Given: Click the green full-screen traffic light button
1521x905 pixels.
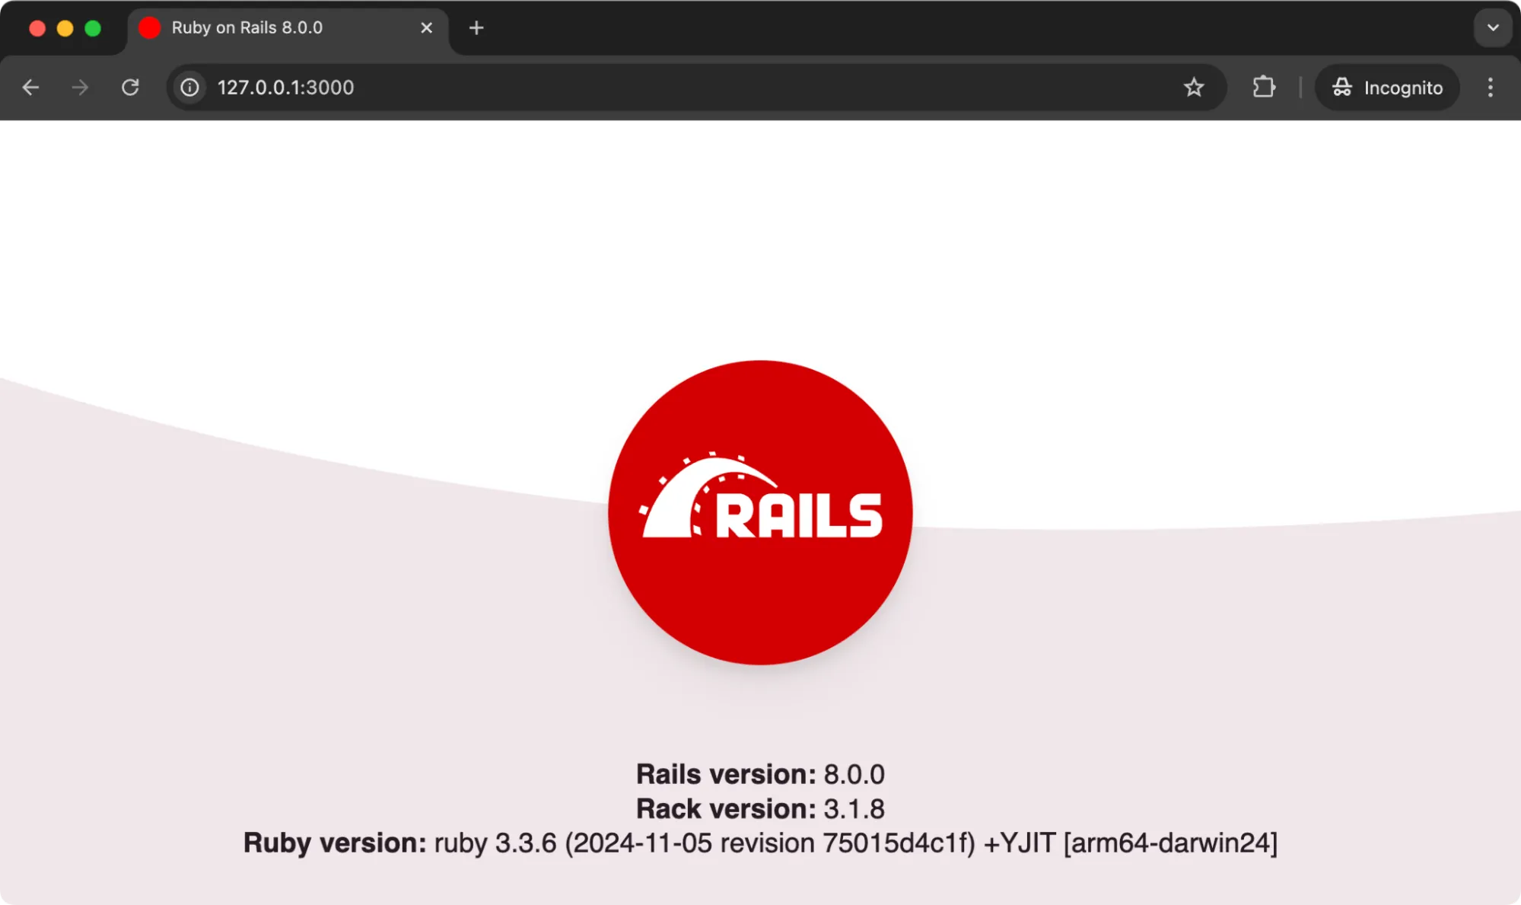Looking at the screenshot, I should pyautogui.click(x=93, y=27).
